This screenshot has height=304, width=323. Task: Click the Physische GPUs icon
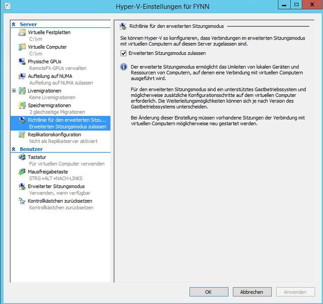[22, 61]
